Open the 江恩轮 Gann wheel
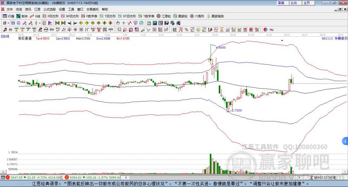This screenshot has width=348, height=187. pyautogui.click(x=164, y=16)
